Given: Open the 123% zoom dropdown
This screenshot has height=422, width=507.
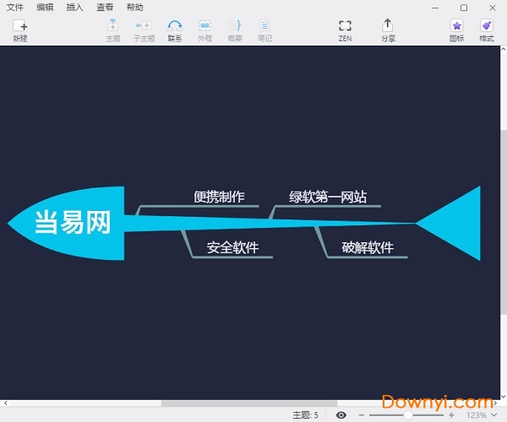Looking at the screenshot, I should point(481,415).
